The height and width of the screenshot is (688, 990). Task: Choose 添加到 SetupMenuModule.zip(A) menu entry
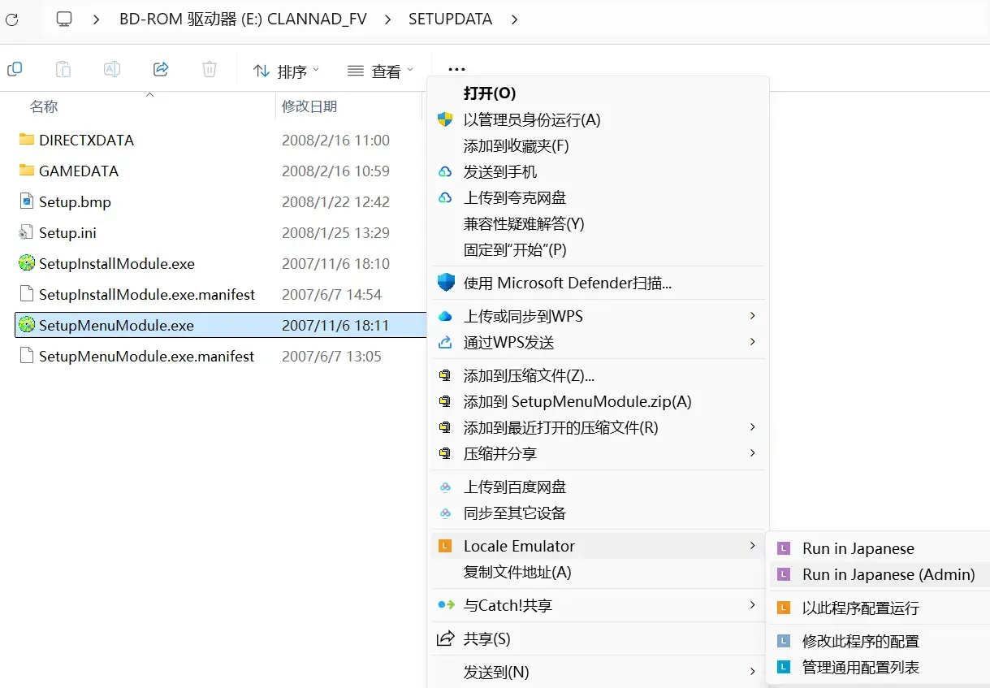click(598, 401)
